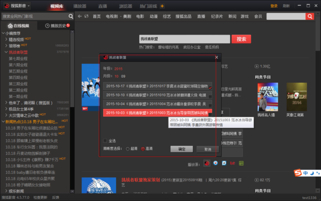
Task: Choose the blue play-button source icon
Action: pos(216,163)
